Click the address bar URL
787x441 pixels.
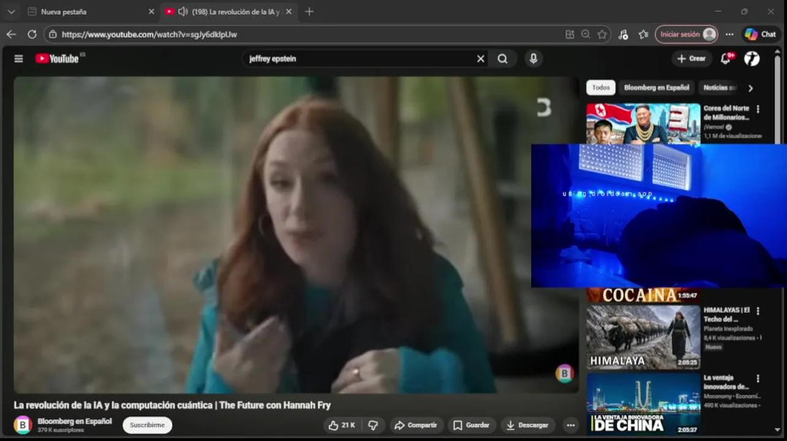149,34
